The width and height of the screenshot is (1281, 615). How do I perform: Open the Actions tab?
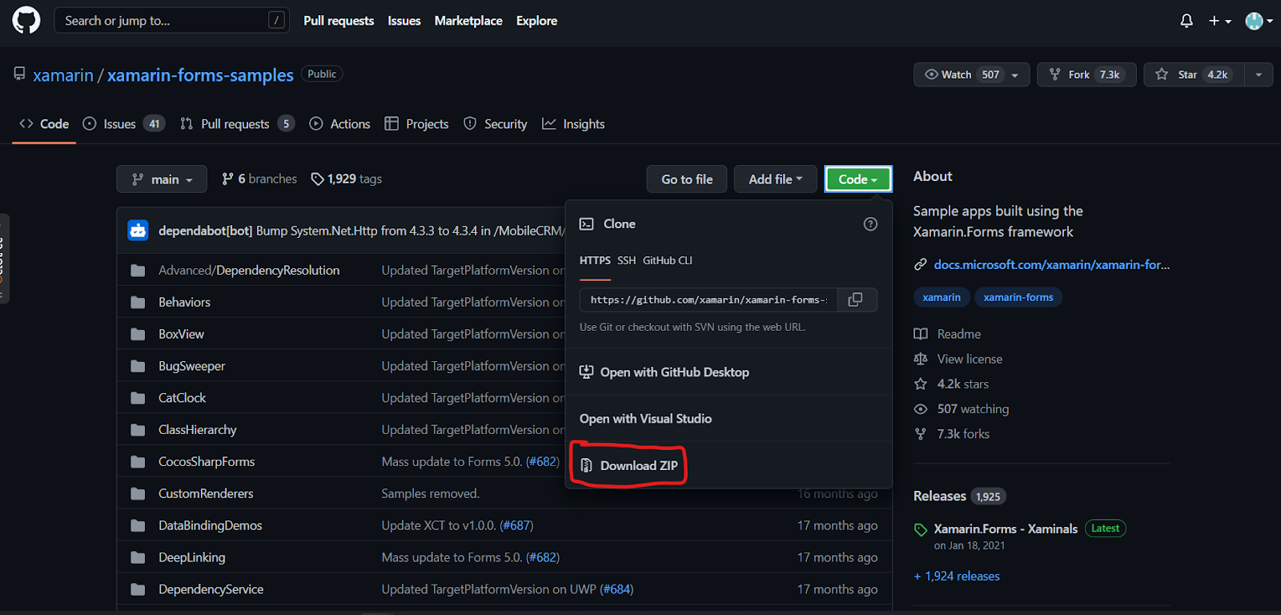[x=340, y=124]
